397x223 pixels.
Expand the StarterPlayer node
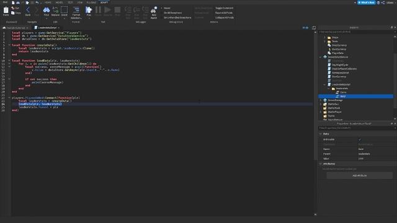[x=321, y=112]
